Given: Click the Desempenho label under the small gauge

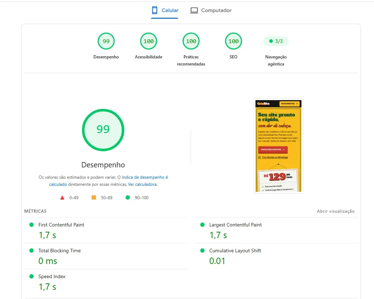Looking at the screenshot, I should click(x=106, y=57).
